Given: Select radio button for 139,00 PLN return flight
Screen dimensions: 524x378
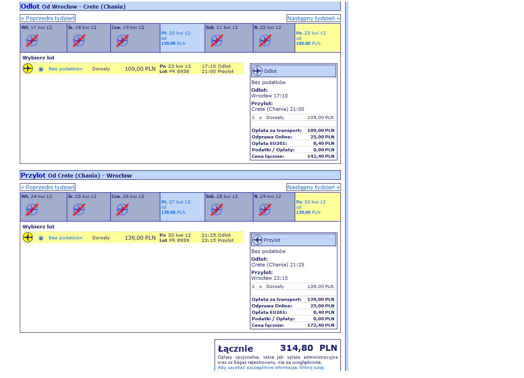Looking at the screenshot, I should pos(41,238).
